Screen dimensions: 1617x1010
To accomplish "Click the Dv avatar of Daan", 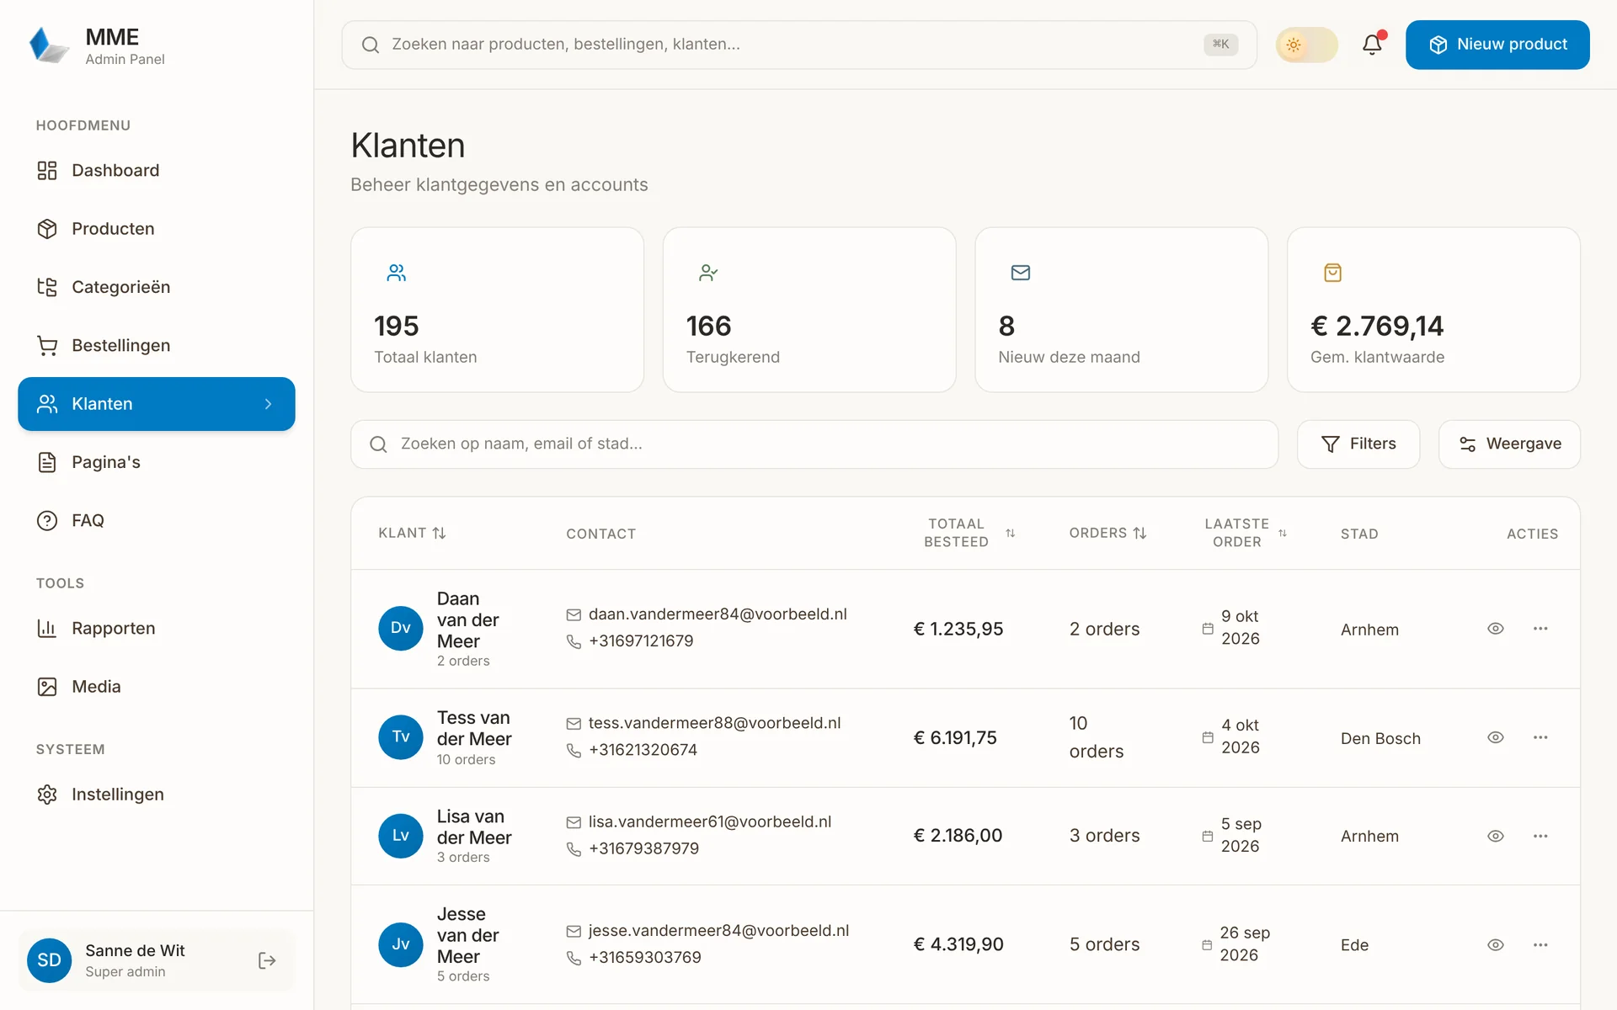I will pos(401,629).
